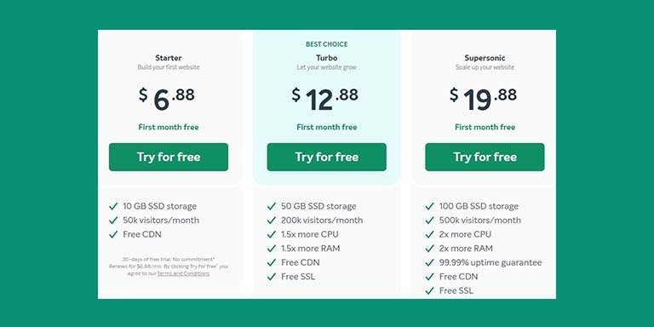Click the BEST CHOICE badge label

pos(327,44)
